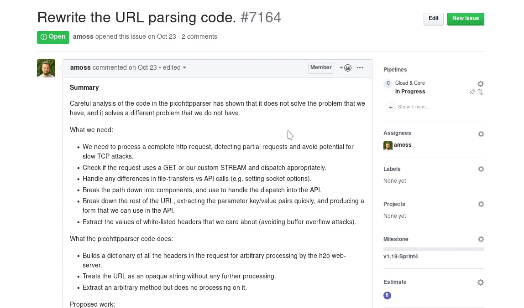Open the Estimate settings gear
Screen dimensions: 524x308
[480, 282]
